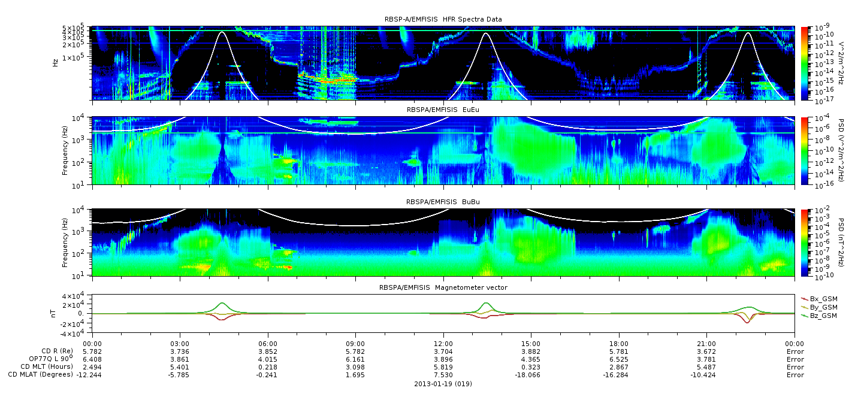Select the By_GSM legend entry

[819, 307]
